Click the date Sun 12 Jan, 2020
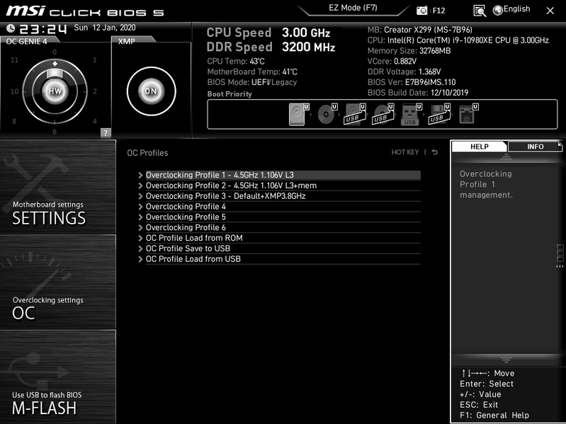The height and width of the screenshot is (424, 566). coord(105,28)
